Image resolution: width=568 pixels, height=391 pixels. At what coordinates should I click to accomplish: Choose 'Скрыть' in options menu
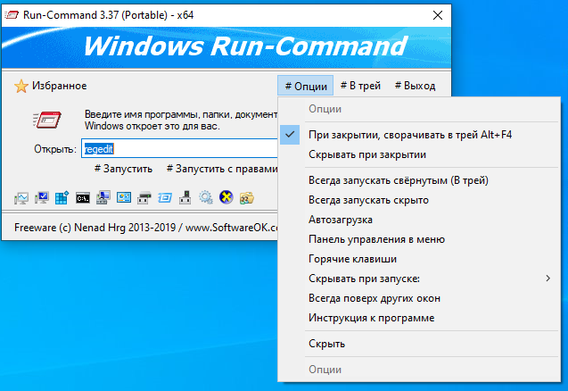click(x=419, y=344)
